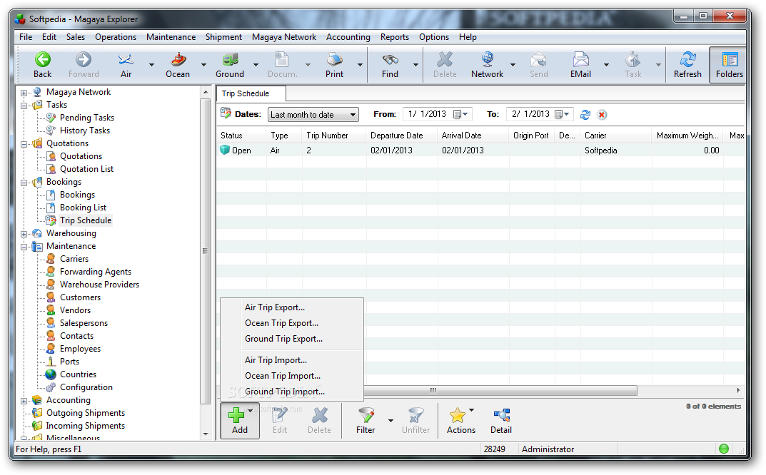The height and width of the screenshot is (475, 766).
Task: Sort by Trip Number column header
Action: click(334, 136)
